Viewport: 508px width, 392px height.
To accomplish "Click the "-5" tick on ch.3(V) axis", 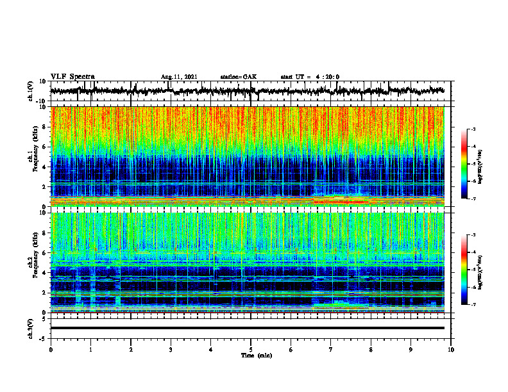I will pos(43,339).
